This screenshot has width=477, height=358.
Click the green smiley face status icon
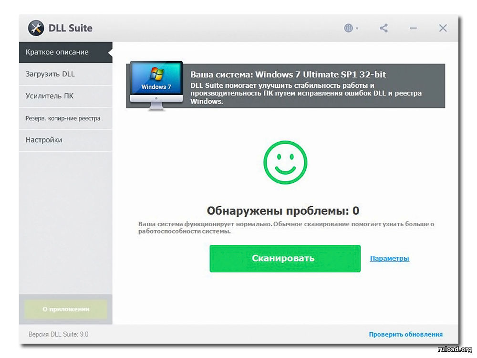pos(285,162)
